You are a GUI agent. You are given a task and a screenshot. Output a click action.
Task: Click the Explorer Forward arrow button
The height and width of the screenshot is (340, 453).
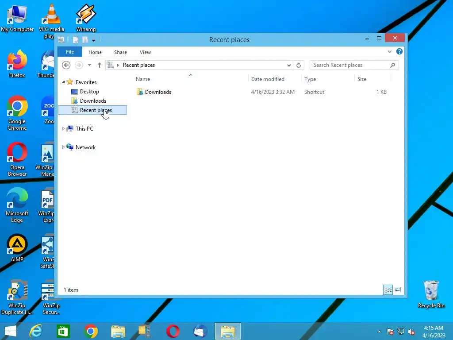(x=79, y=65)
